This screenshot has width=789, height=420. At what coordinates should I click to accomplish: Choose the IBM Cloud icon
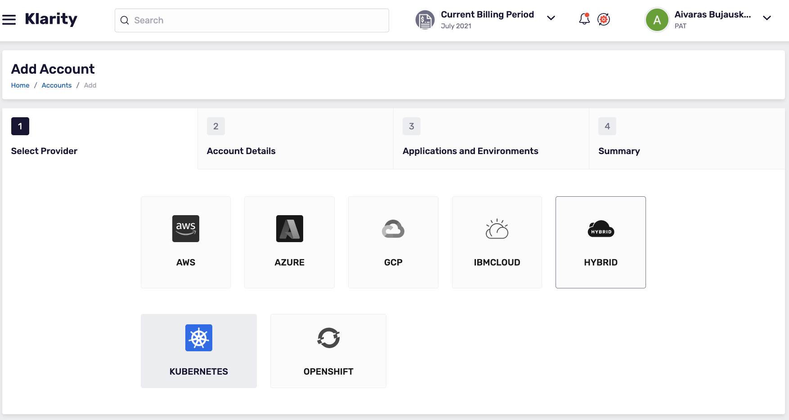click(x=497, y=229)
